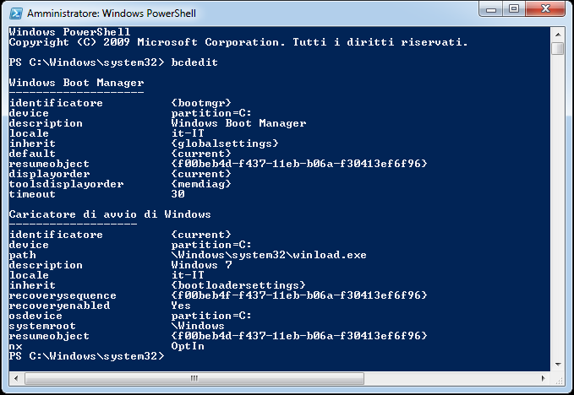This screenshot has height=395, width=574.
Task: Click the "Windows Boot Manager" section heading
Action: (x=76, y=83)
